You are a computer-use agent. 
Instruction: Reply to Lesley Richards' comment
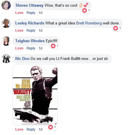click(x=31, y=31)
